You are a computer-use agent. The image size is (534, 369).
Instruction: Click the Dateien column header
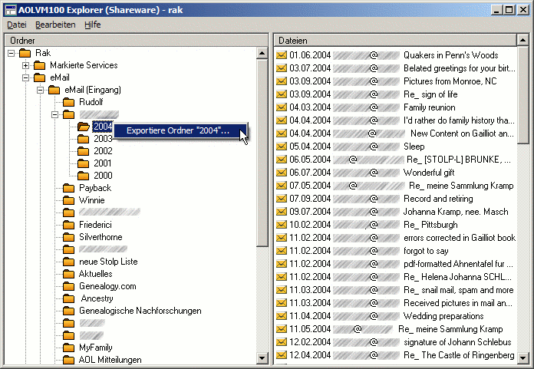coord(395,41)
